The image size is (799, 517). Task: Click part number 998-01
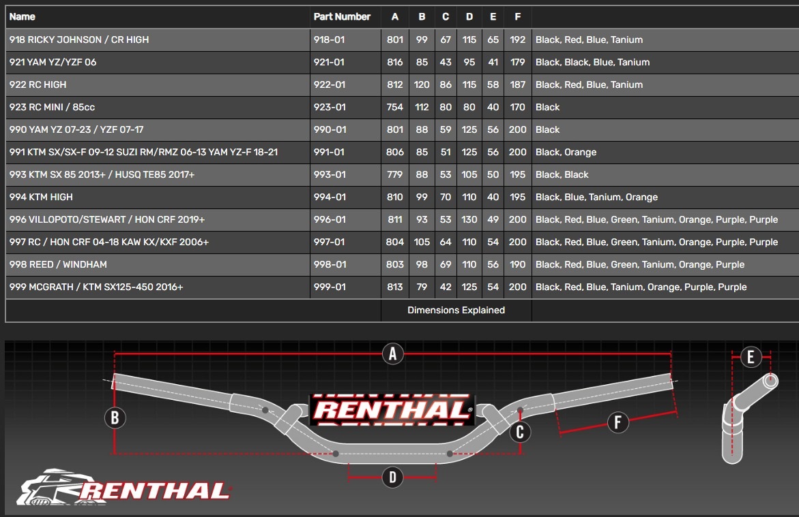pyautogui.click(x=330, y=264)
